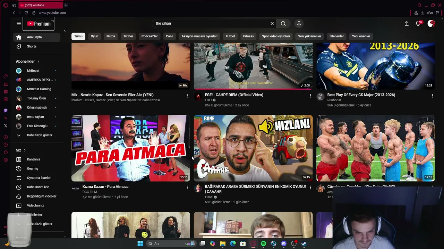Viewport: 444px width, 249px height.
Task: Select the Fitness filter chip
Action: pyautogui.click(x=248, y=36)
